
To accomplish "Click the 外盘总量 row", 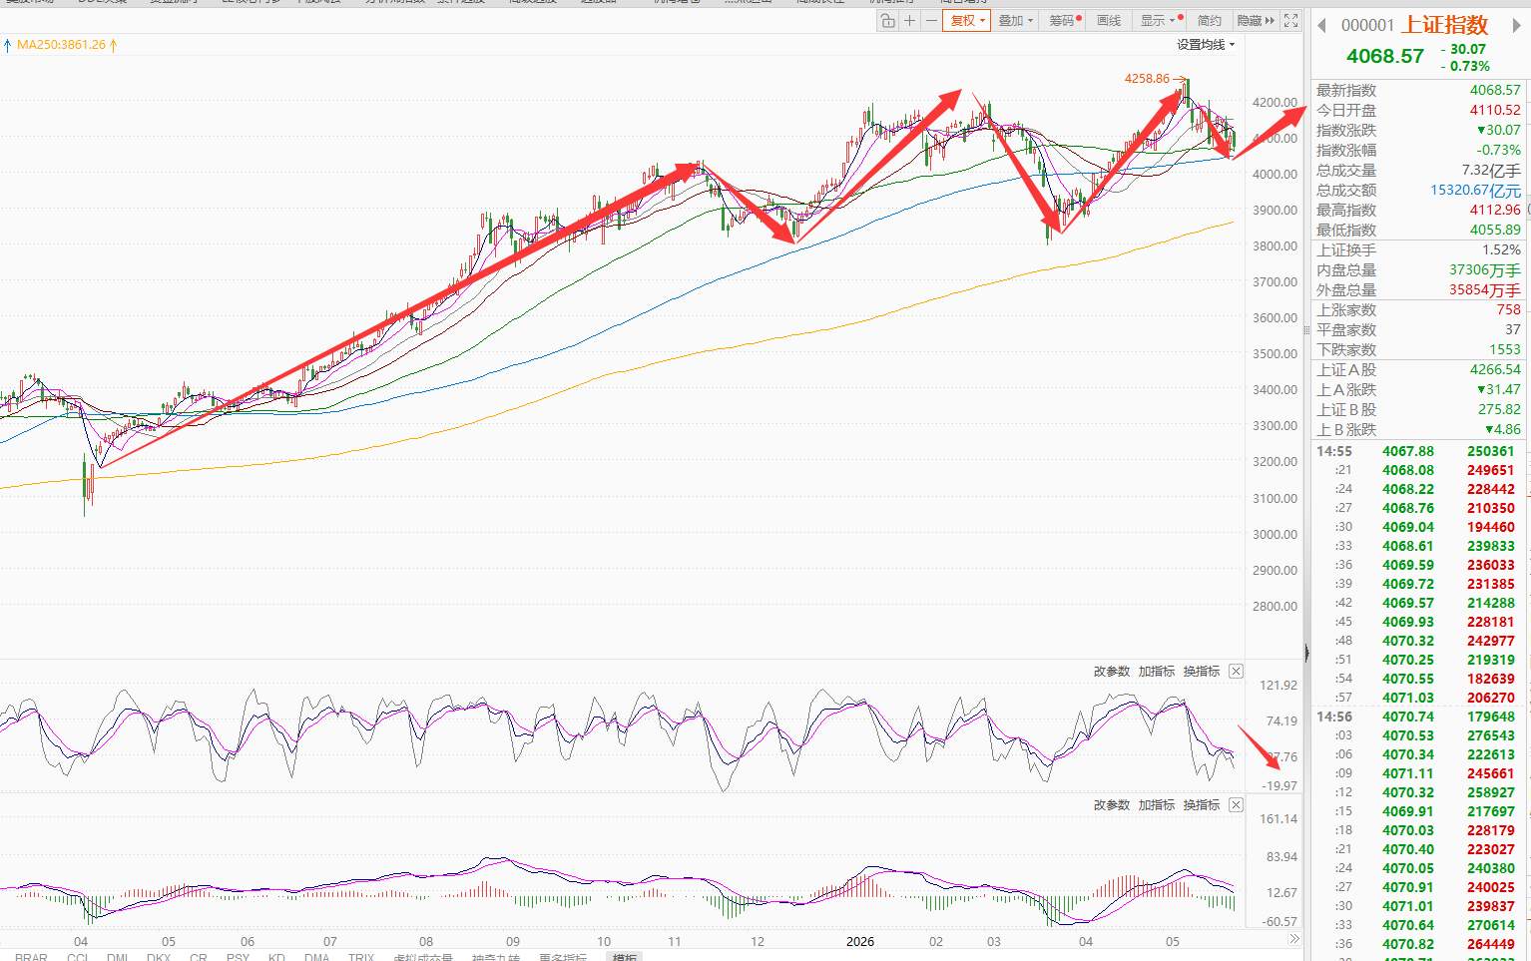I will 1418,289.
